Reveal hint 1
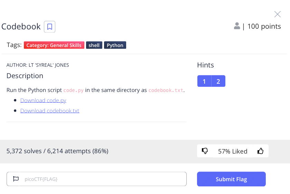The image size is (290, 194). coord(204,81)
